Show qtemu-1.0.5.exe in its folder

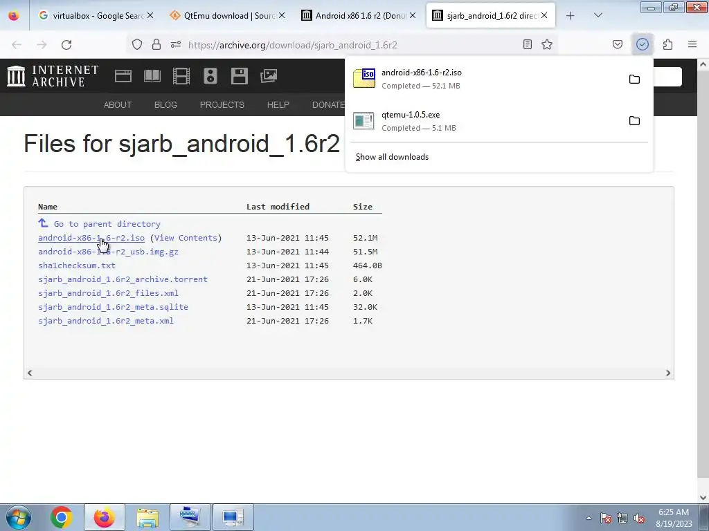[634, 120]
